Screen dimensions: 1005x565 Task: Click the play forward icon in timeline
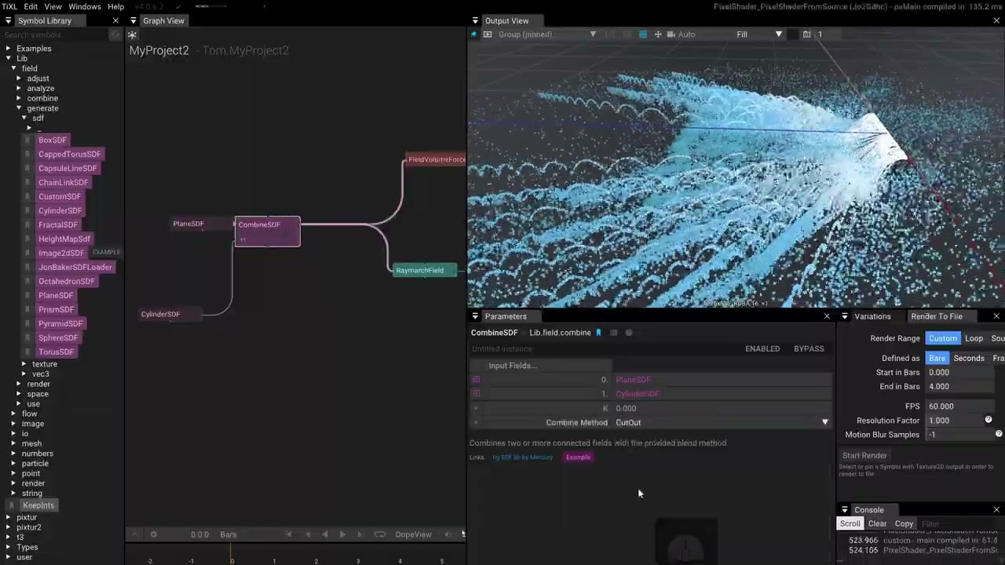click(x=342, y=534)
